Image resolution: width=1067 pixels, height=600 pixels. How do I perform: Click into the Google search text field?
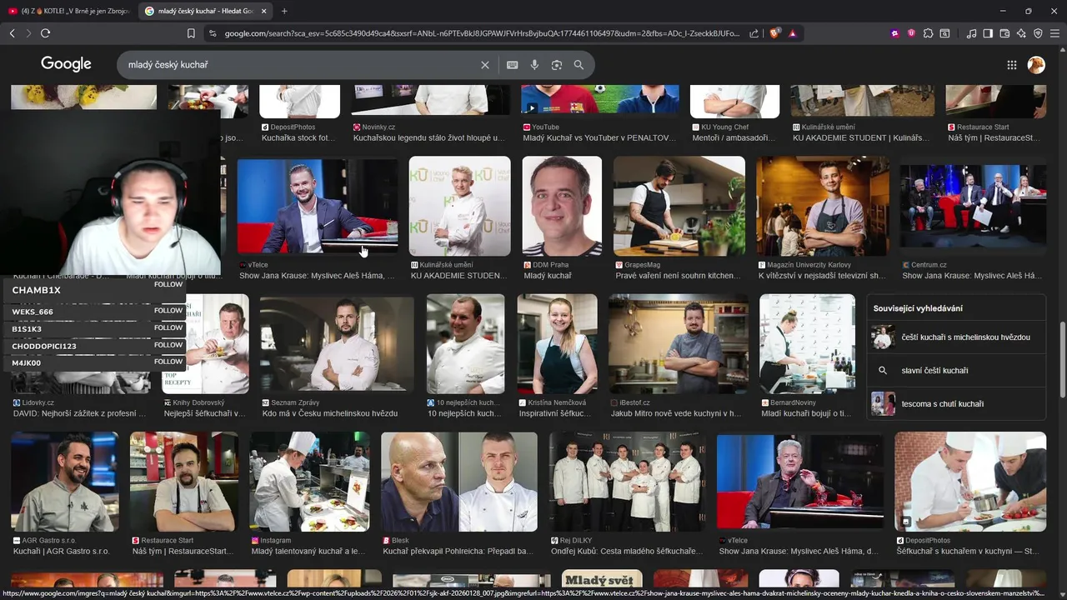point(300,65)
